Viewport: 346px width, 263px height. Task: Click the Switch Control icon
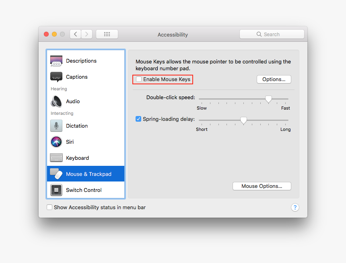tap(56, 190)
